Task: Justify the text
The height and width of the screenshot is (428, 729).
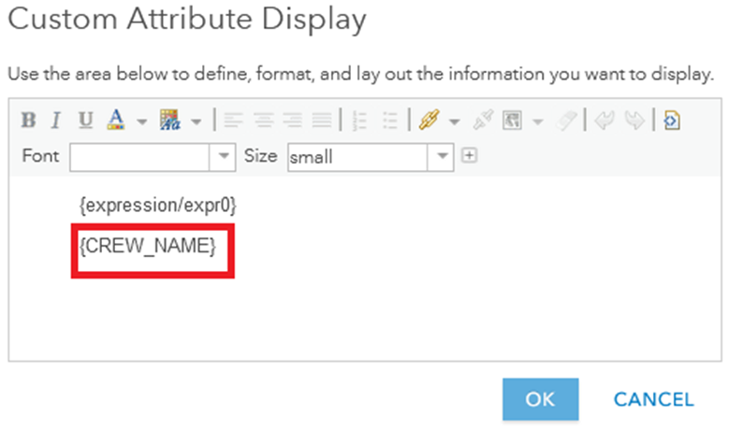Action: pyautogui.click(x=322, y=121)
